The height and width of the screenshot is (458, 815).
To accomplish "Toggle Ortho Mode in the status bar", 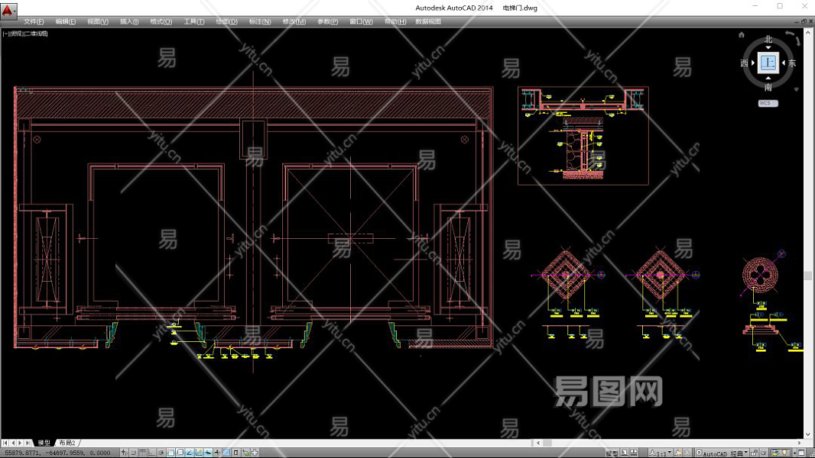I will click(x=152, y=453).
